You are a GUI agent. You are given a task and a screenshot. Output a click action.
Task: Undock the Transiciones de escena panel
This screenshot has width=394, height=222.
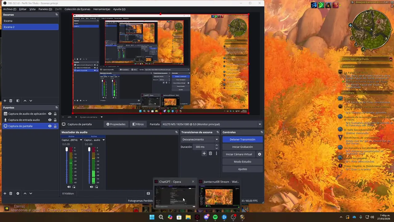pyautogui.click(x=218, y=132)
